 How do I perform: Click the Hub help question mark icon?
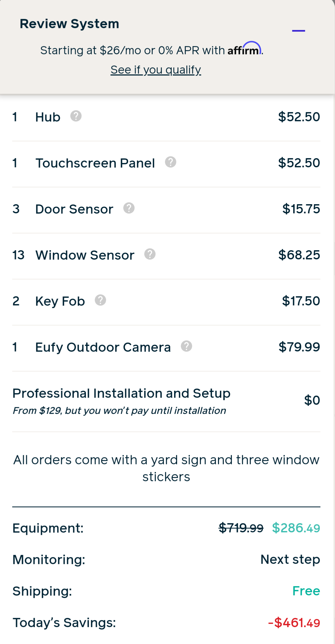click(x=76, y=116)
